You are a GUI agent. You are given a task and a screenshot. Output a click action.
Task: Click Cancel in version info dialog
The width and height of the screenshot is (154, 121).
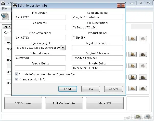tap(113, 89)
